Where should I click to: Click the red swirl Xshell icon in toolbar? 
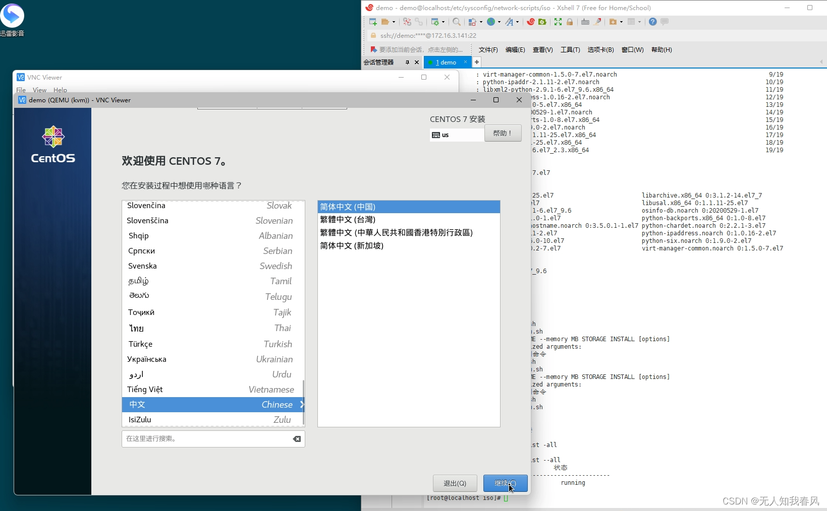coord(530,22)
